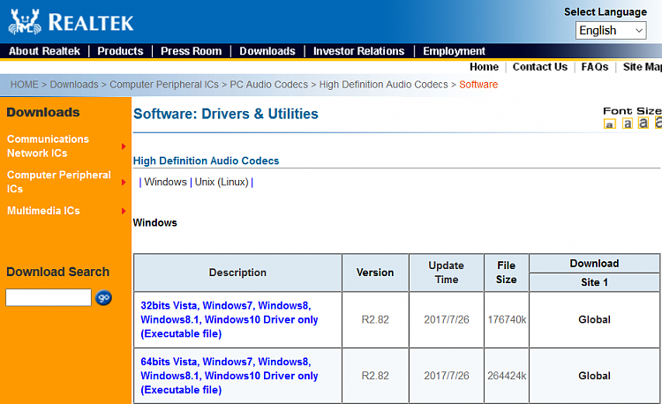
Task: Jump to Windows section link
Action: 166,183
